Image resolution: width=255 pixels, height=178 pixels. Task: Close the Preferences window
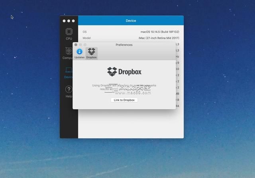pos(76,45)
